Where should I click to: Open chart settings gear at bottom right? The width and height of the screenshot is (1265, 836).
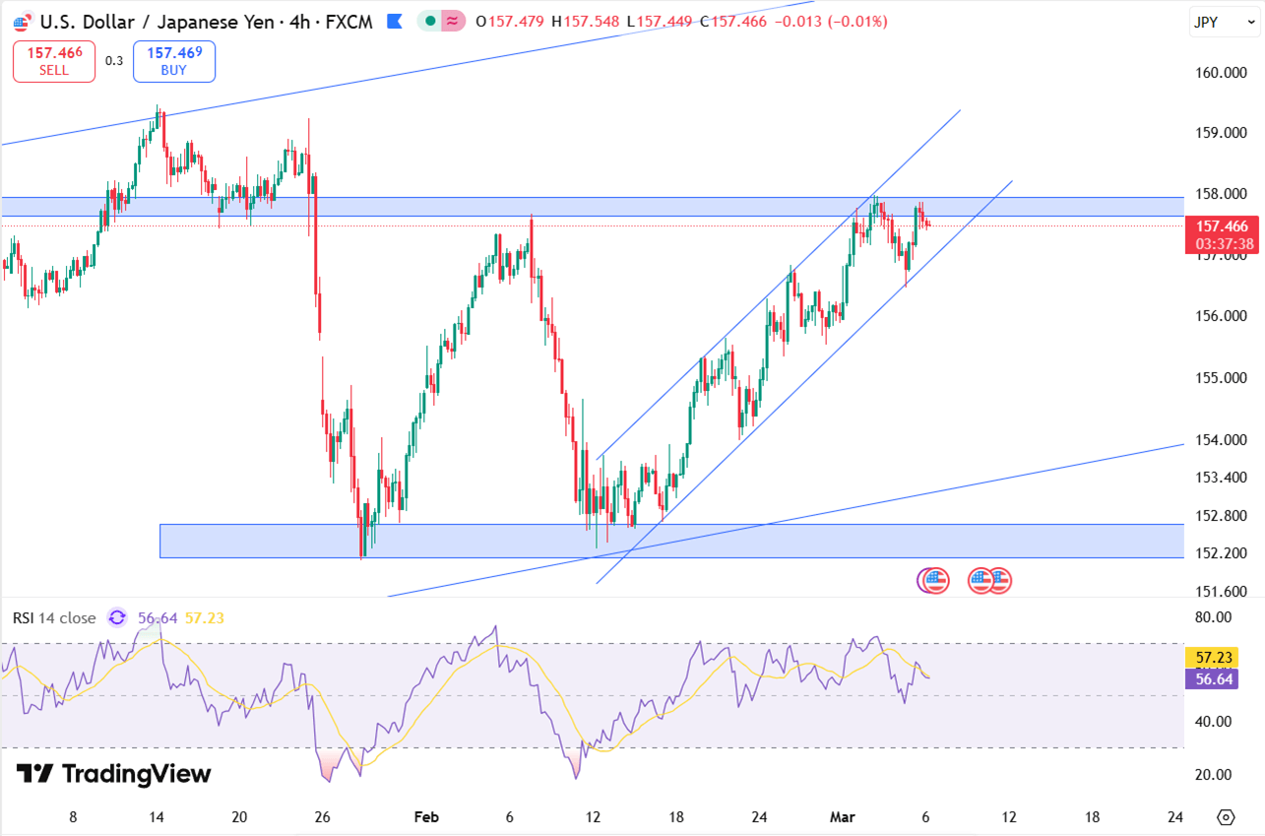(1226, 817)
